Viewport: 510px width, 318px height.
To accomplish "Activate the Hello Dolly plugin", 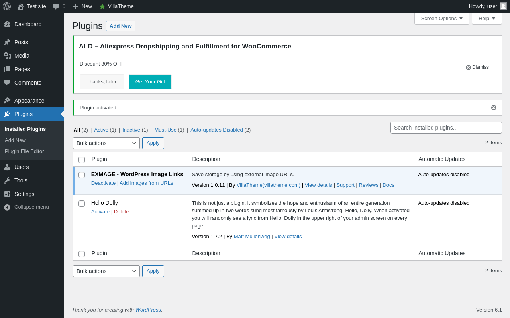I will pos(100,212).
